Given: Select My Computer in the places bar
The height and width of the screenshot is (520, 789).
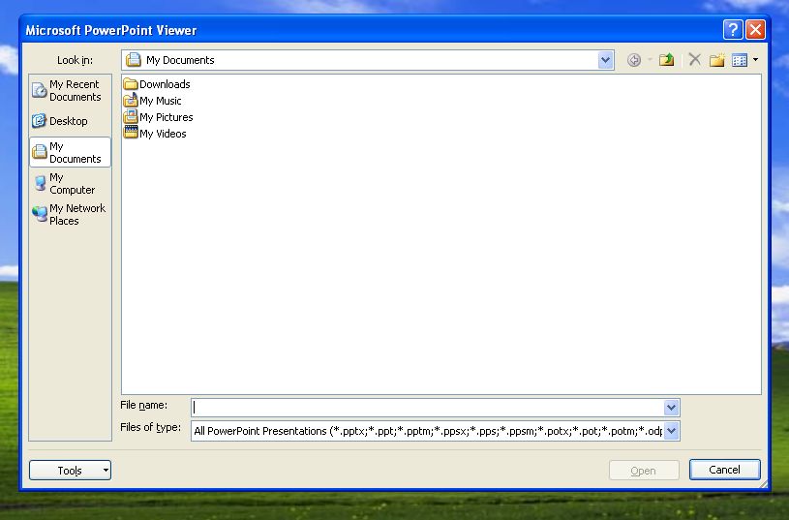Looking at the screenshot, I should pyautogui.click(x=70, y=184).
